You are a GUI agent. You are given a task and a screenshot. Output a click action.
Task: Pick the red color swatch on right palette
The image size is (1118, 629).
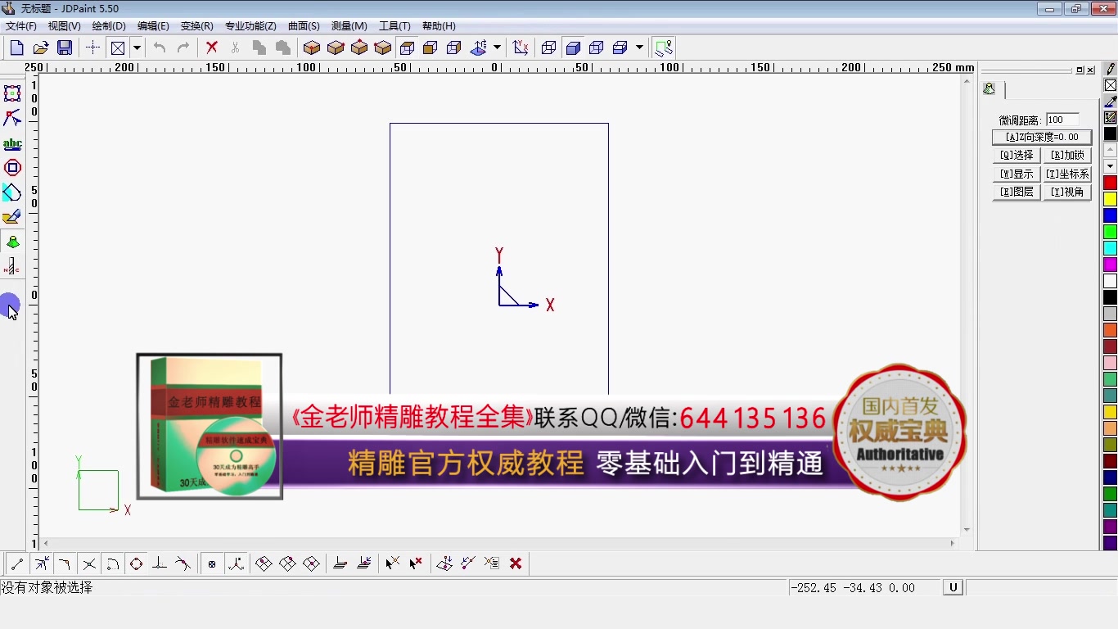click(x=1110, y=182)
